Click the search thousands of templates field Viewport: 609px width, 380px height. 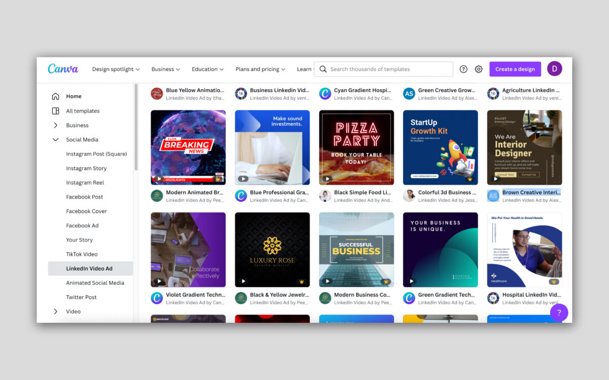(x=383, y=69)
